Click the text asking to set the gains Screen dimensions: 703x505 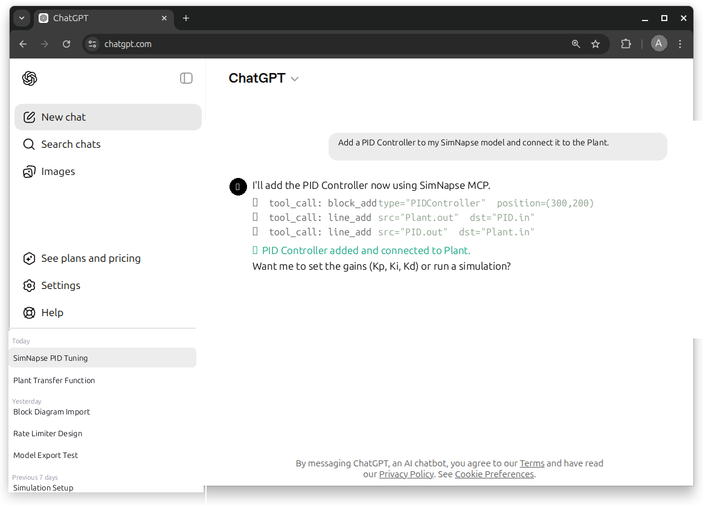[x=382, y=267]
